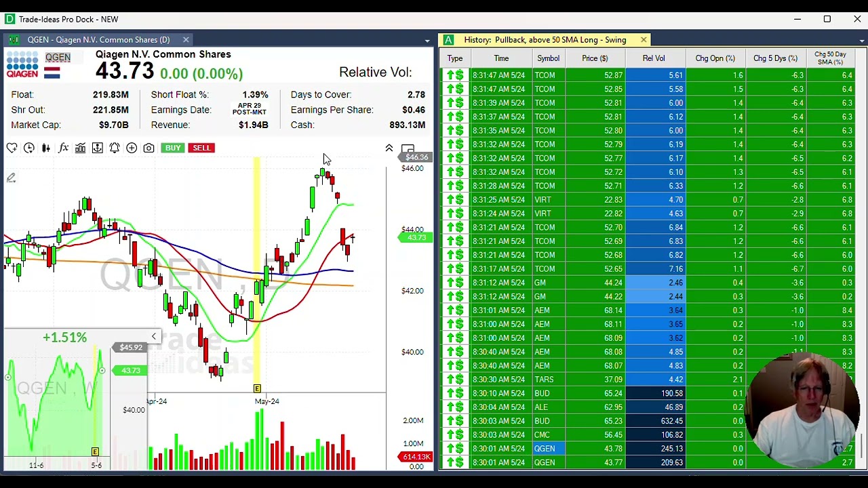Collapse chart toolbar with double chevron
The width and height of the screenshot is (868, 488).
point(389,148)
